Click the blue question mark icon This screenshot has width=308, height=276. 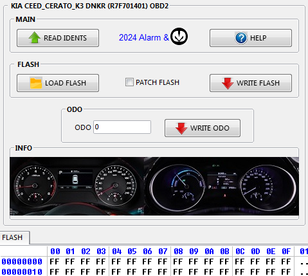(241, 38)
